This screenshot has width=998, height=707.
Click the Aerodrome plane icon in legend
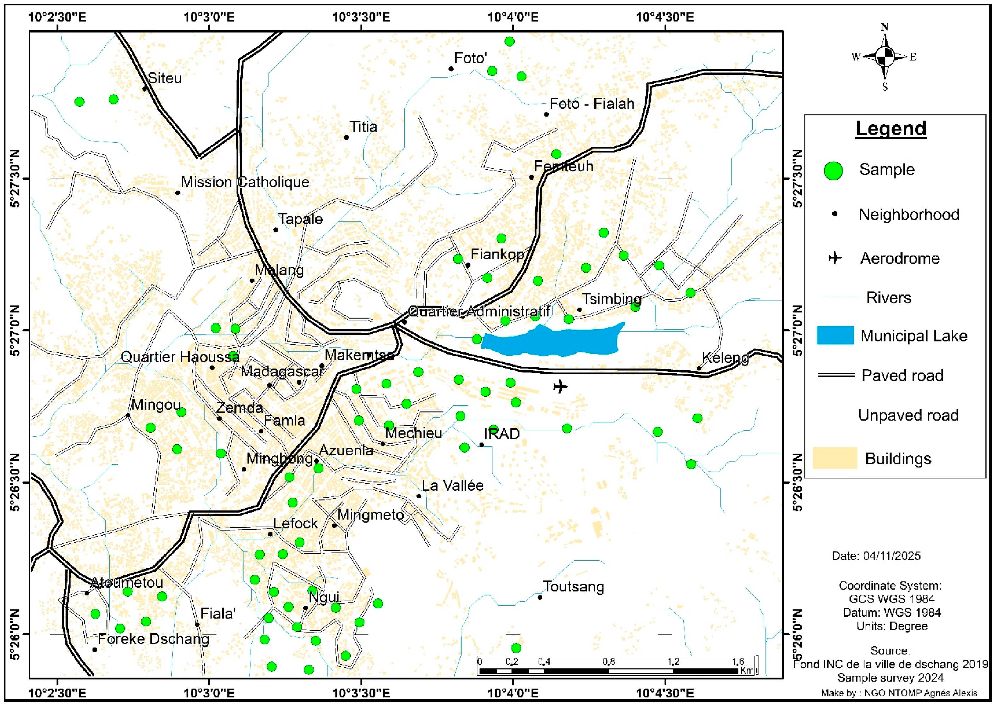[835, 258]
